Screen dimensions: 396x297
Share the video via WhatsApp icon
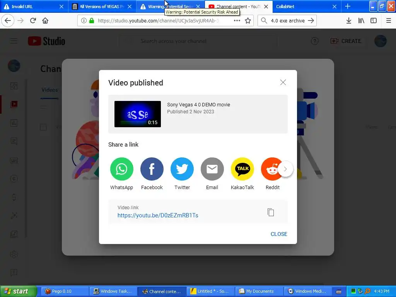(121, 169)
